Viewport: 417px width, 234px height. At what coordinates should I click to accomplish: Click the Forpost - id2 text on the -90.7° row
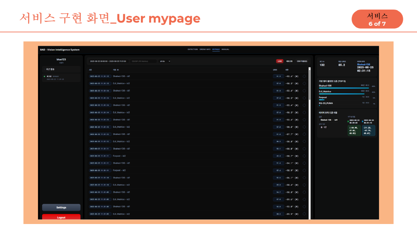pyautogui.click(x=119, y=156)
